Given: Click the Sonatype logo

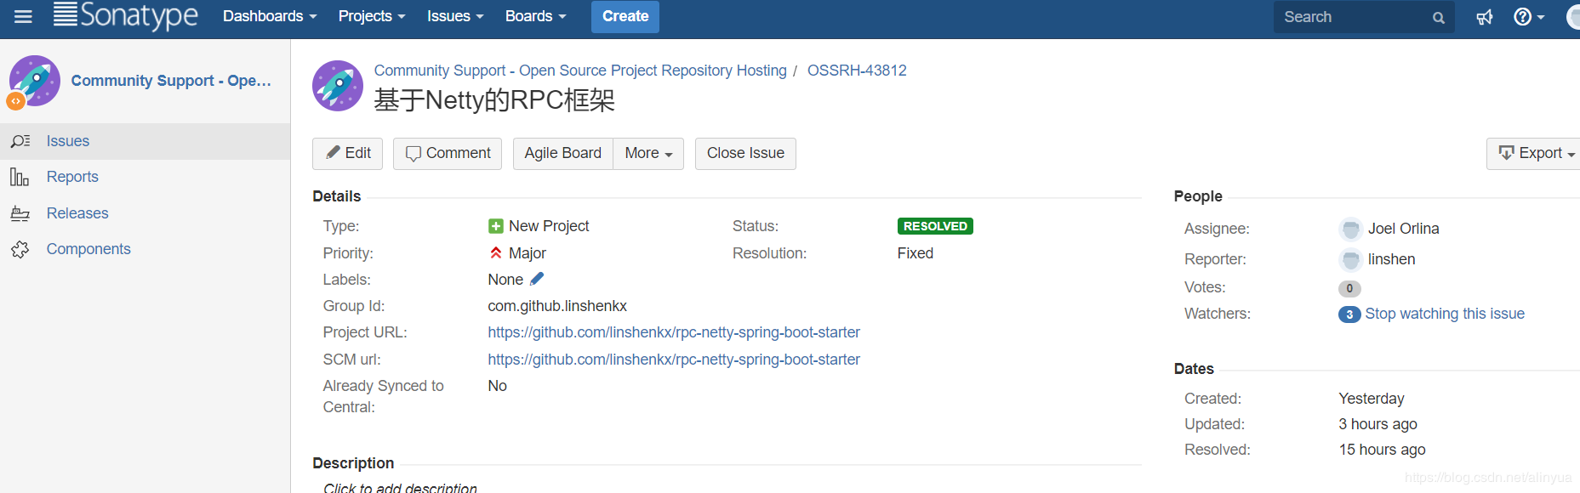Looking at the screenshot, I should [x=125, y=16].
